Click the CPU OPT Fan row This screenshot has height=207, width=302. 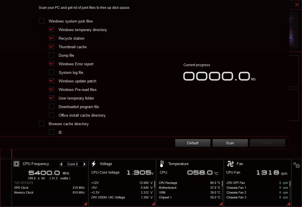pos(257,183)
